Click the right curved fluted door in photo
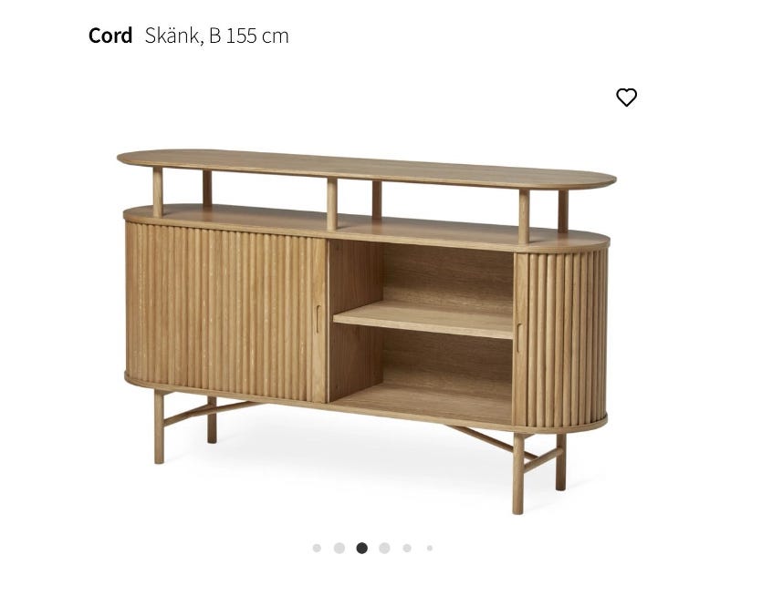The height and width of the screenshot is (596, 783). pos(562,339)
